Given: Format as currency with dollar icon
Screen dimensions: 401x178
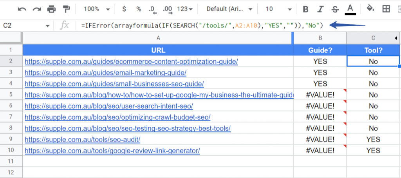Looking at the screenshot, I should coord(124,9).
